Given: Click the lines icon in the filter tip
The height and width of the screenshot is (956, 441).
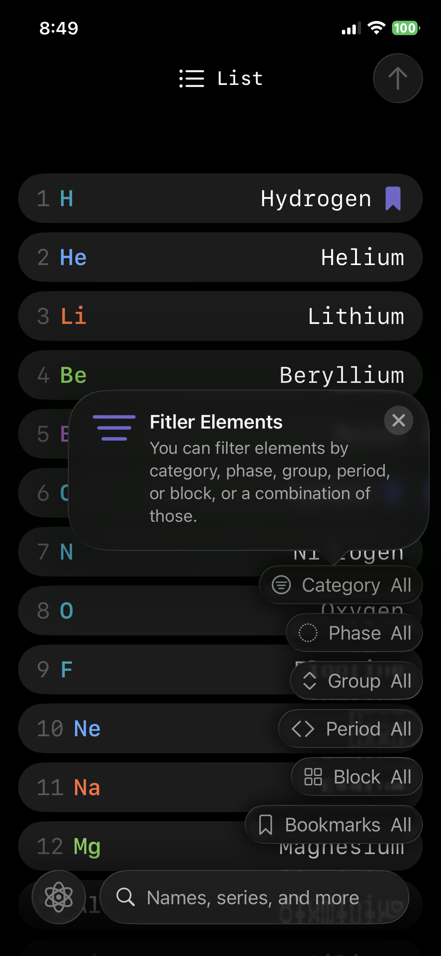Looking at the screenshot, I should point(114,428).
